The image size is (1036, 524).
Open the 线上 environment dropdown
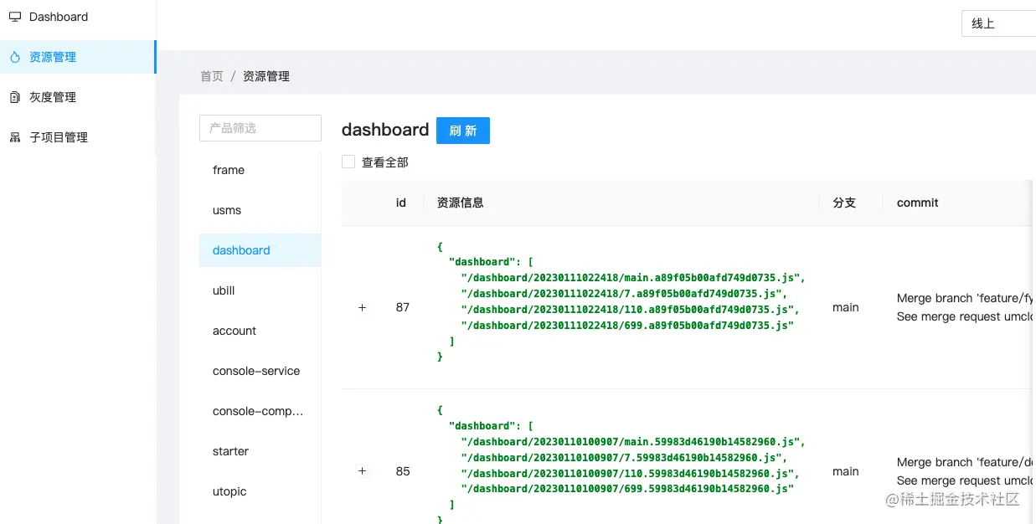998,23
